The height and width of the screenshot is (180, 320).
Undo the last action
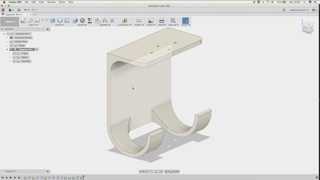[25, 10]
